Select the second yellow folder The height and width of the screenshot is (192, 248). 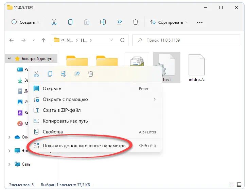click(107, 61)
